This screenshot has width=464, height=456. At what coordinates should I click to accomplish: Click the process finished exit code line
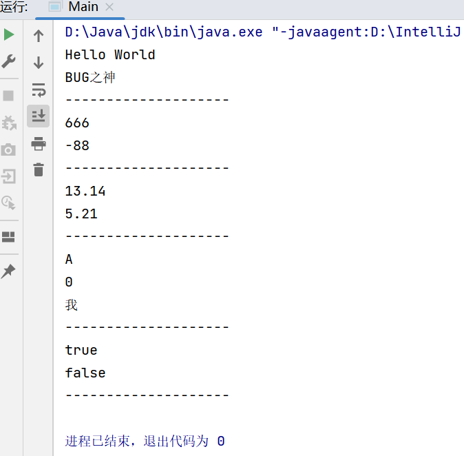[x=145, y=442]
